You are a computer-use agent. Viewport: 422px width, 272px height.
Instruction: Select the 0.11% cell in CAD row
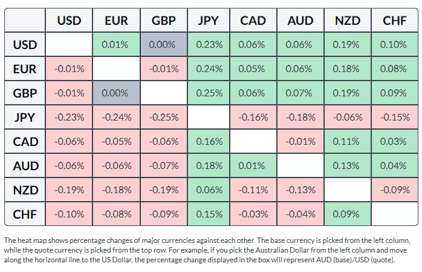click(347, 142)
